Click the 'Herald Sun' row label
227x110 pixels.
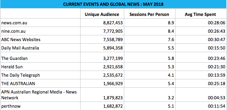click(12, 67)
